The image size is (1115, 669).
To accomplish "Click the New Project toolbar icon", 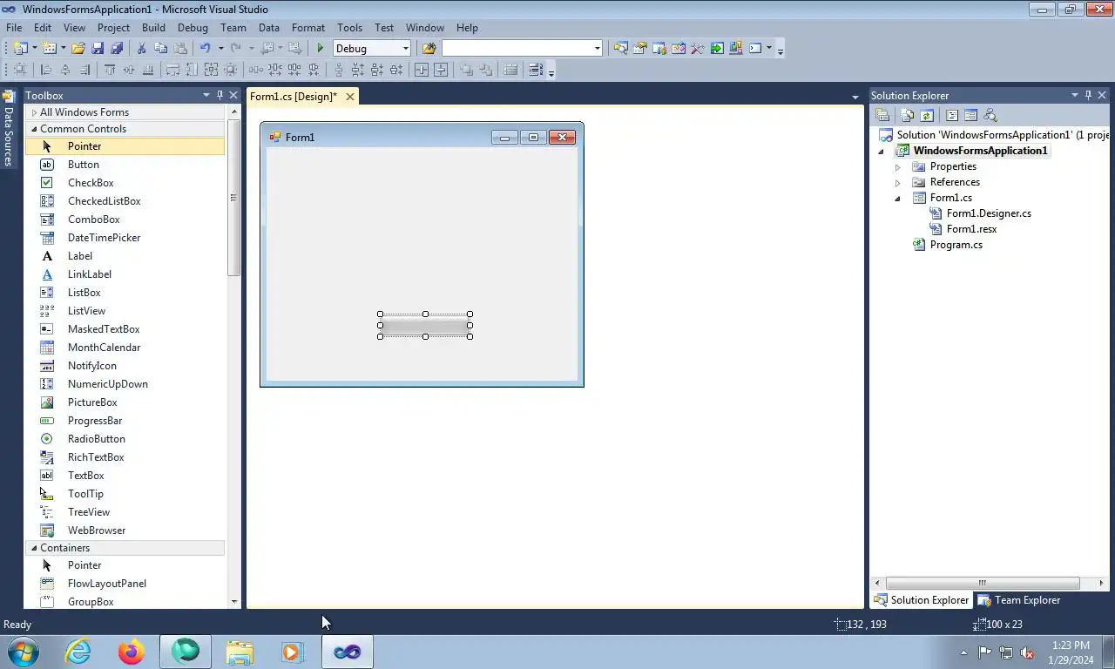I will [x=19, y=49].
